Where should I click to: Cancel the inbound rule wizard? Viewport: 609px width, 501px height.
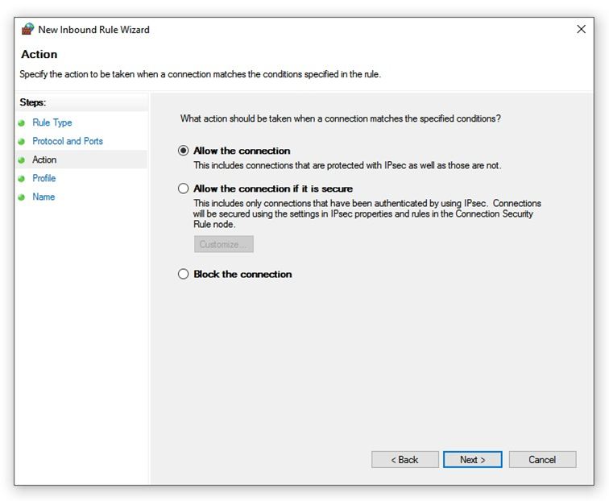pos(543,459)
